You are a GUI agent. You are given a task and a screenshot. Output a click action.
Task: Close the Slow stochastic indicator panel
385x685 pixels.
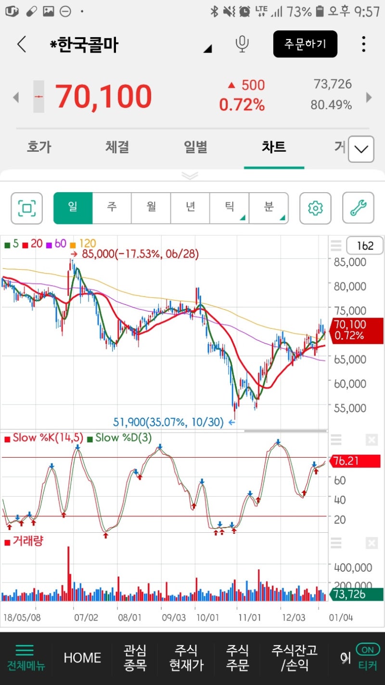(372, 439)
